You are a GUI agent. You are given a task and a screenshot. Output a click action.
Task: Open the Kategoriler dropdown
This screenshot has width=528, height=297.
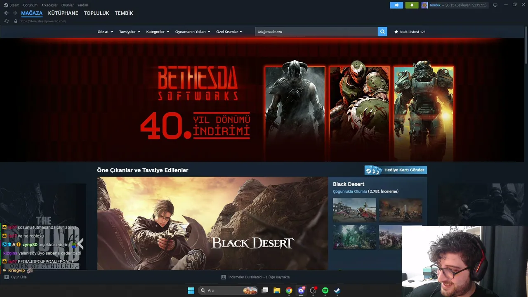158,32
